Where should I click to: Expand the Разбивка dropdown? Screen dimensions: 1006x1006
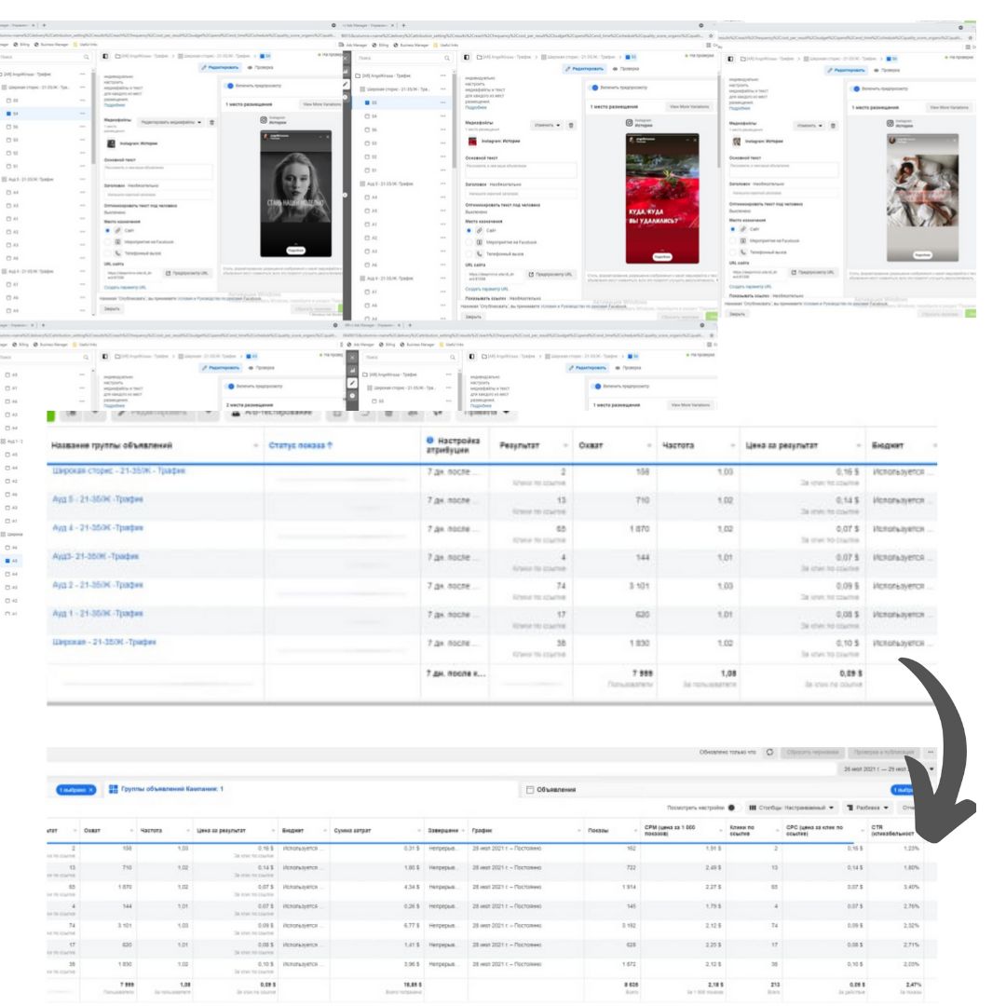pos(869,807)
